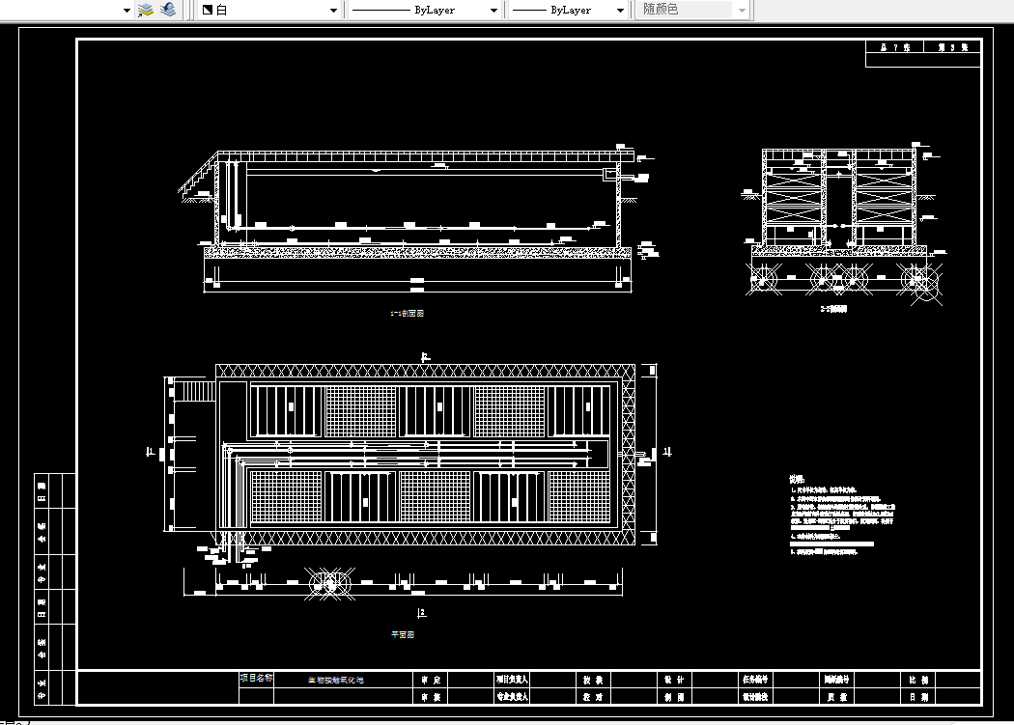
Task: Click the 比例 title block cell
Action: pos(918,680)
